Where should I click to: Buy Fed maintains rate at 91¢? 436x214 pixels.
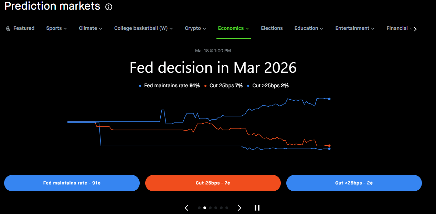pos(72,183)
